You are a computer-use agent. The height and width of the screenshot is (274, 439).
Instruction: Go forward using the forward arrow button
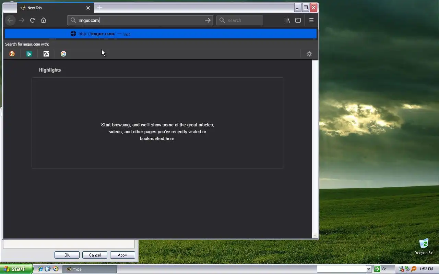tap(22, 20)
